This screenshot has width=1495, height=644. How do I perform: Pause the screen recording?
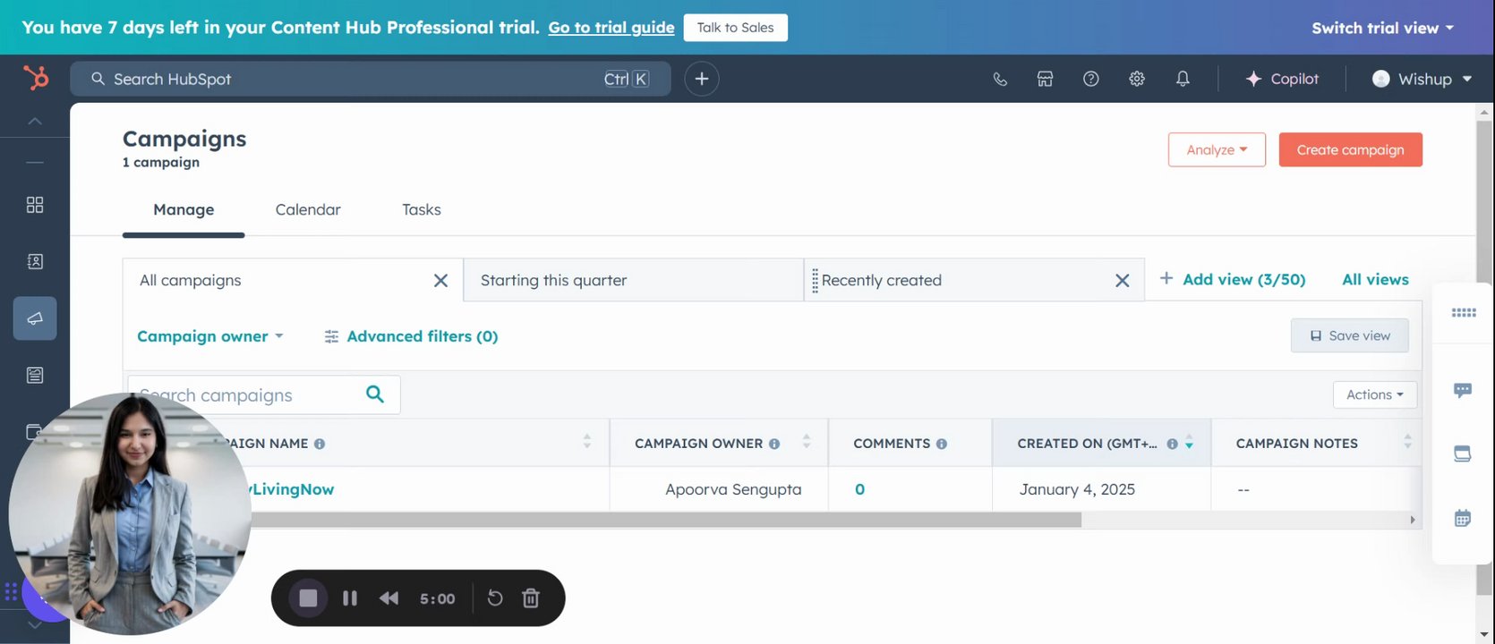point(350,598)
